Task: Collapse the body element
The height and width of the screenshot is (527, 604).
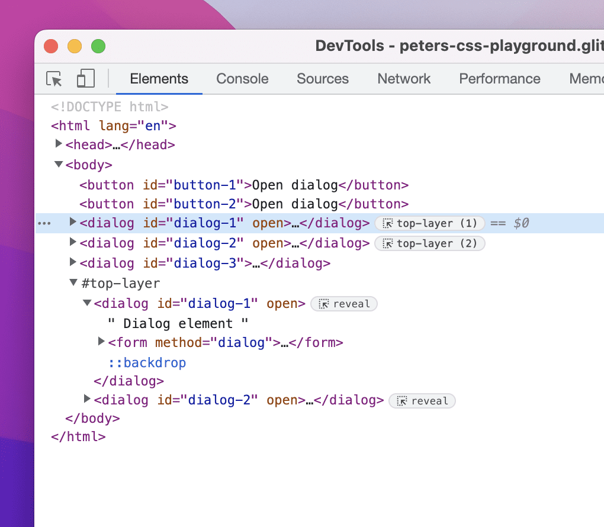Action: coord(59,164)
